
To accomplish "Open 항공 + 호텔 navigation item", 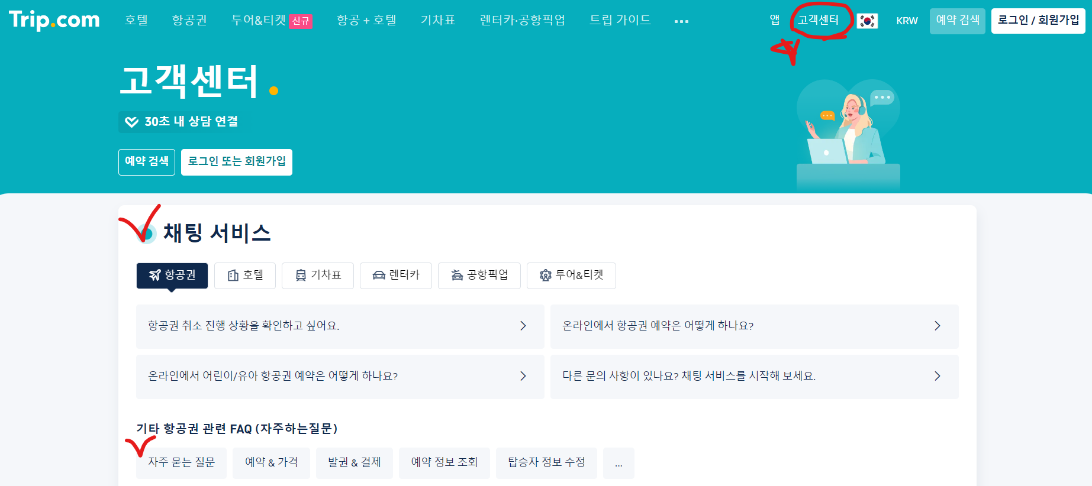I will click(366, 20).
